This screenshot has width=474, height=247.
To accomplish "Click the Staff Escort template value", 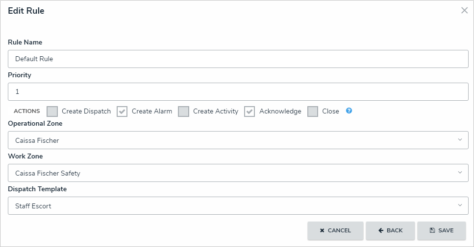I will (x=33, y=206).
